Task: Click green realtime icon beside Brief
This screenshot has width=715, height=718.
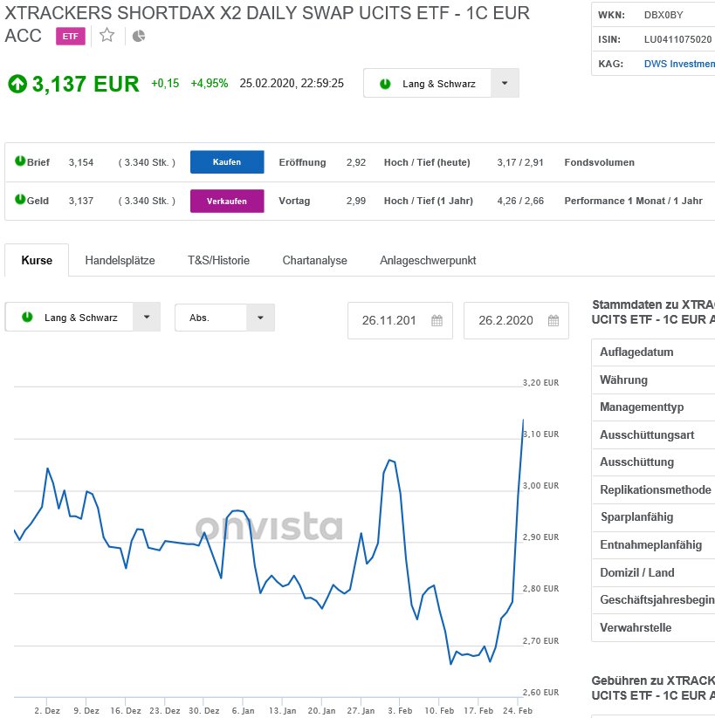Action: coord(20,161)
